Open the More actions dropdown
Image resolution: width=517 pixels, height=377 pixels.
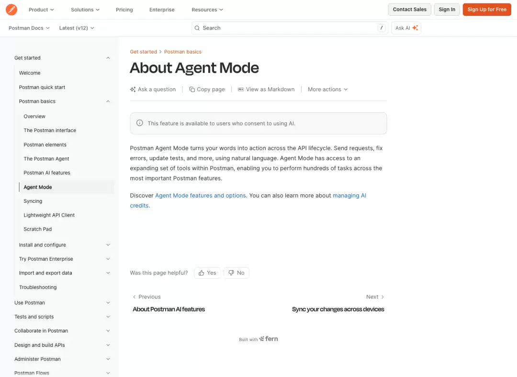click(327, 89)
